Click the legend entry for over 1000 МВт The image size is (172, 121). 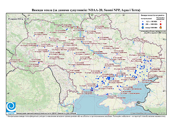tap(152, 27)
